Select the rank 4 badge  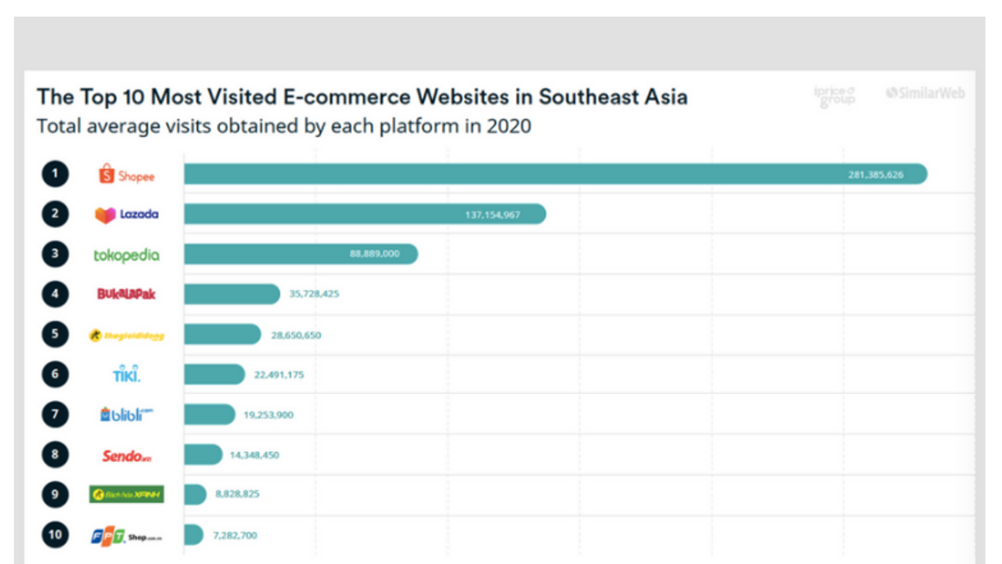point(55,294)
